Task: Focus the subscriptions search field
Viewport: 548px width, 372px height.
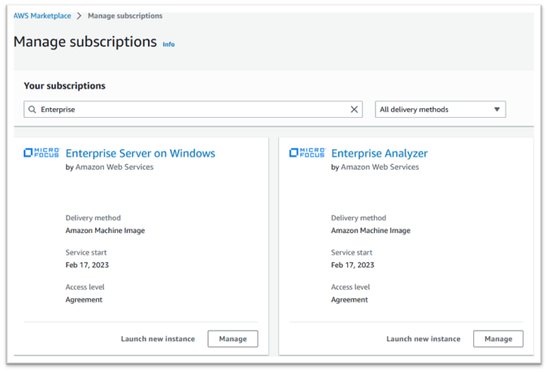Action: point(194,110)
